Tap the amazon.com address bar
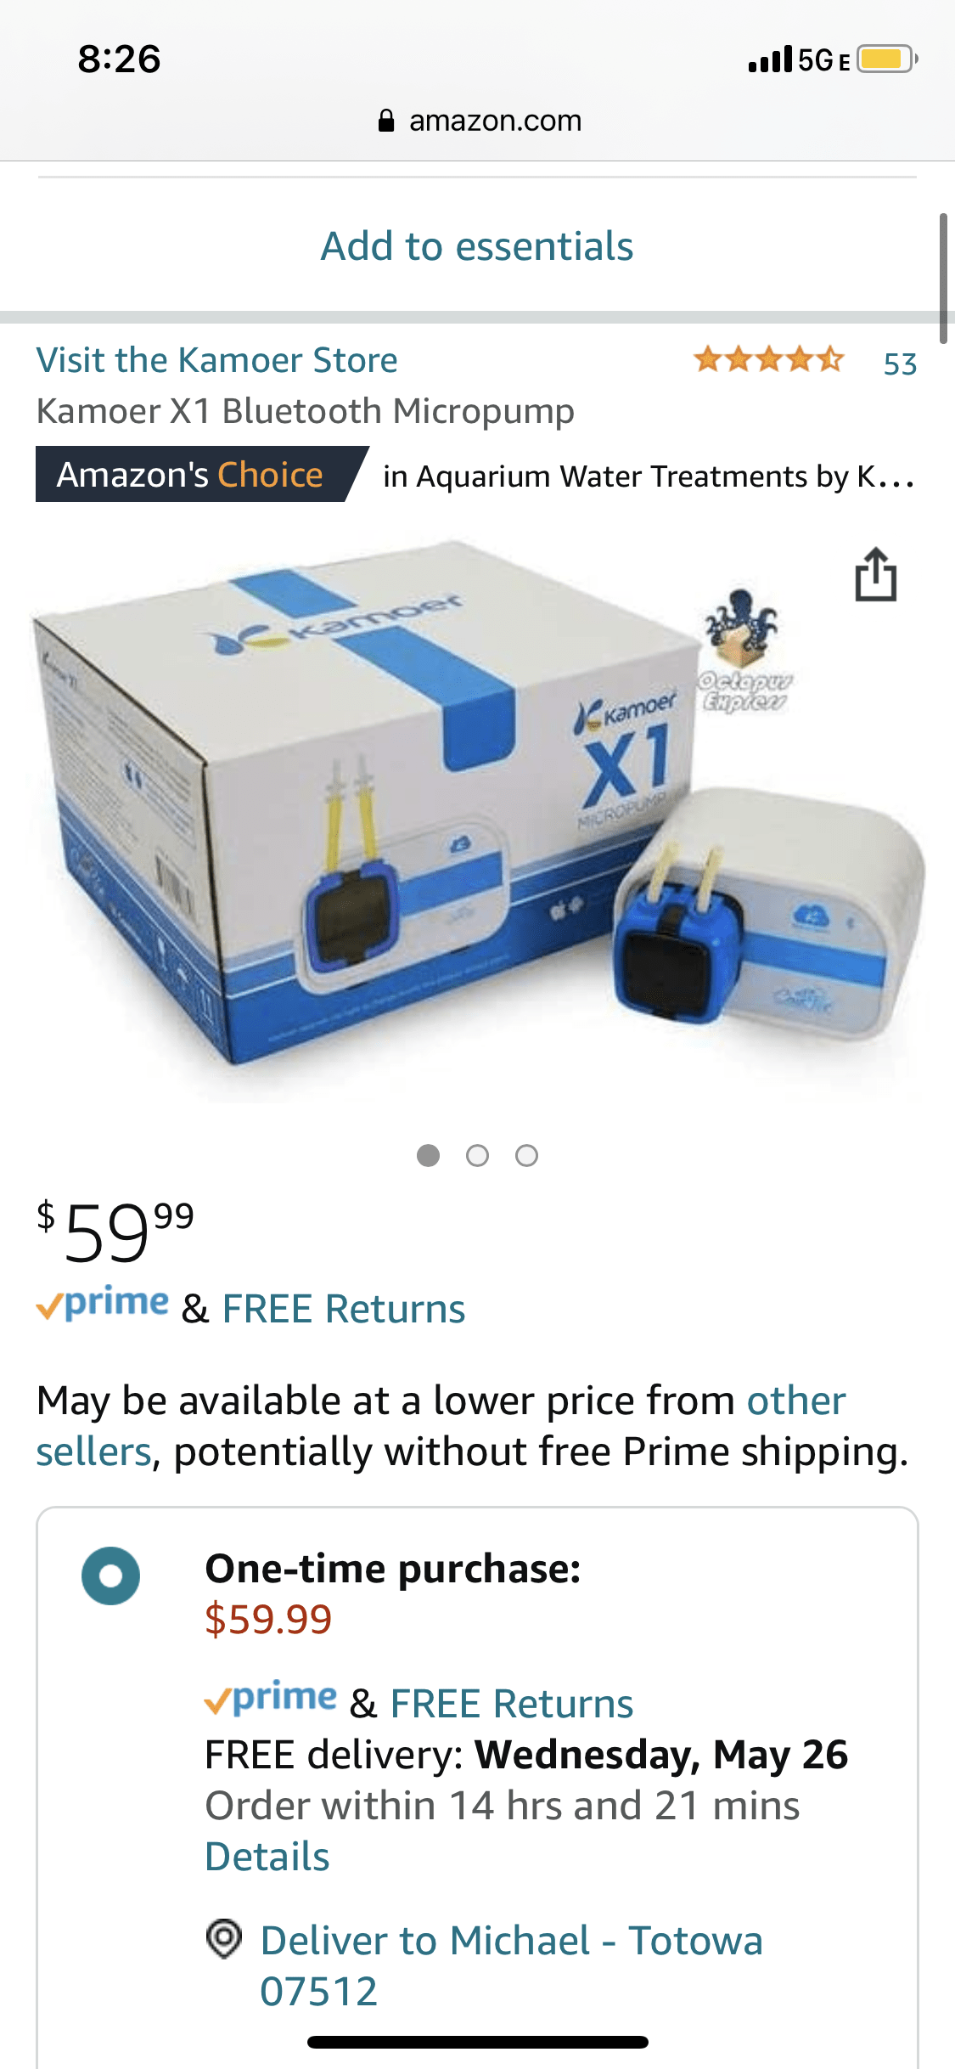The width and height of the screenshot is (955, 2069). pyautogui.click(x=480, y=121)
